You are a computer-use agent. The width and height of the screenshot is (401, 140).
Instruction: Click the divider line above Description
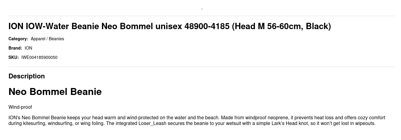point(202,67)
